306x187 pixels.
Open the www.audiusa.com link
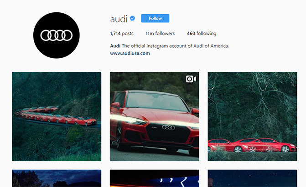pyautogui.click(x=130, y=53)
